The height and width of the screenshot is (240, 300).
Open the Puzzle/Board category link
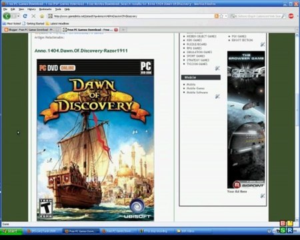pos(197,44)
